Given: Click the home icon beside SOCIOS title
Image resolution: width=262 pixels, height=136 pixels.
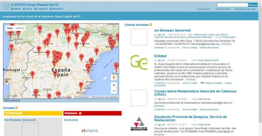Looking at the screenshot, I should pyautogui.click(x=12, y=5).
